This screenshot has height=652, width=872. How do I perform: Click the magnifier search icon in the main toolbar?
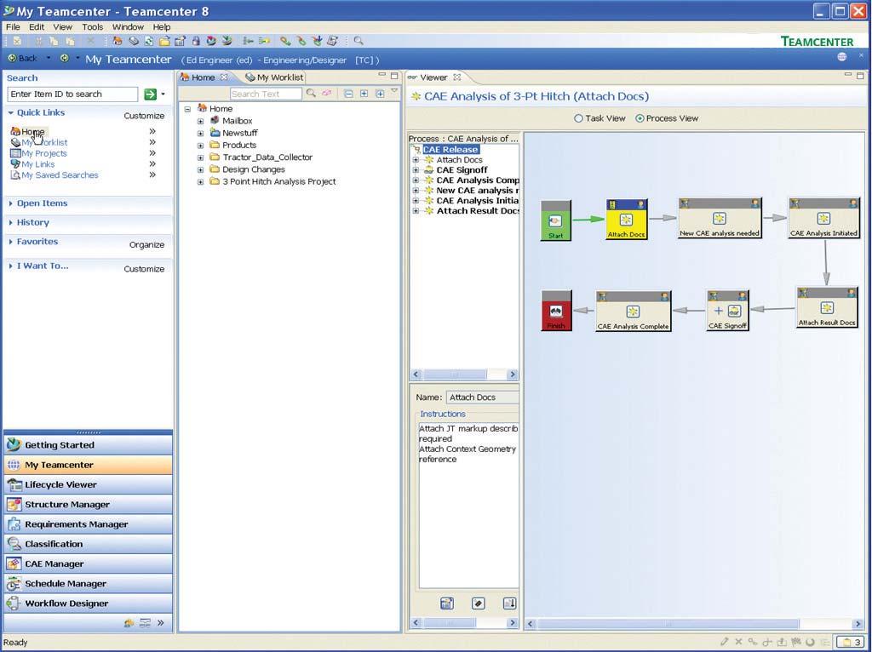[x=359, y=41]
